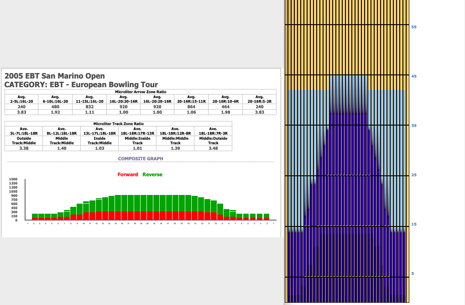Screen dimensions: 465x305
Task: Select the 'Middle:Inside Track' label
Action: (137, 141)
